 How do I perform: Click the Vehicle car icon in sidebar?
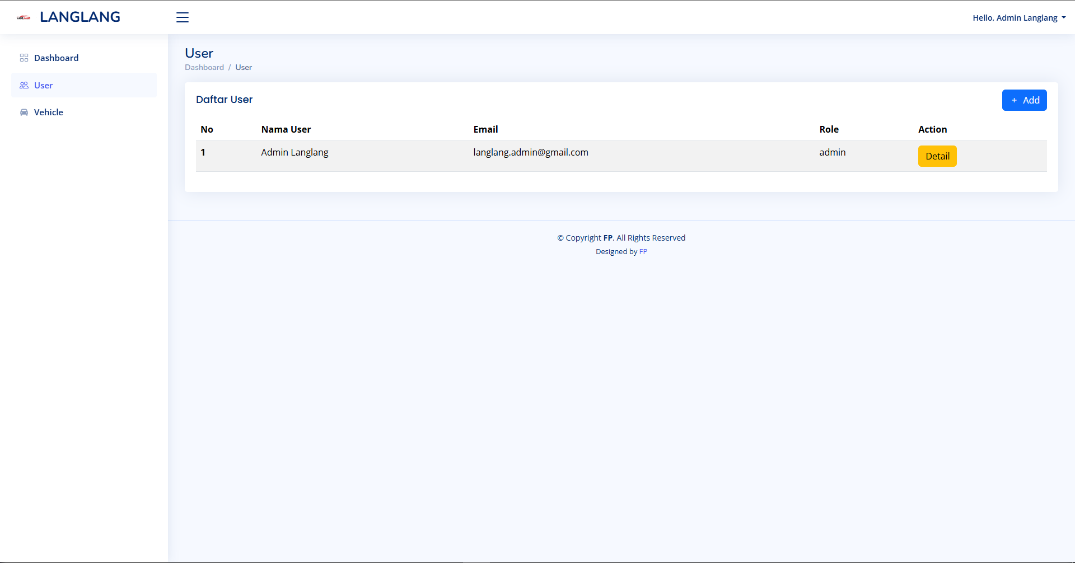(24, 112)
